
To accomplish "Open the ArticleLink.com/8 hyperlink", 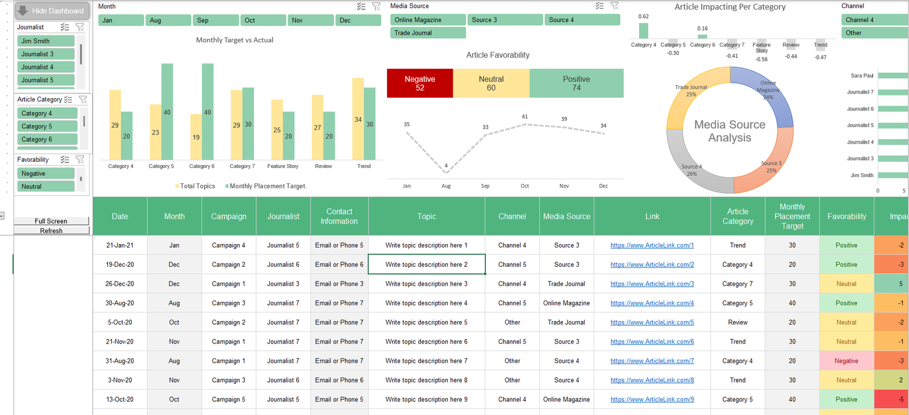I will [652, 380].
